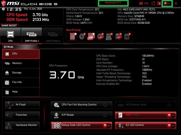Click the DDR Speed 2133 MHz value
The image size is (181, 135).
(41, 19)
